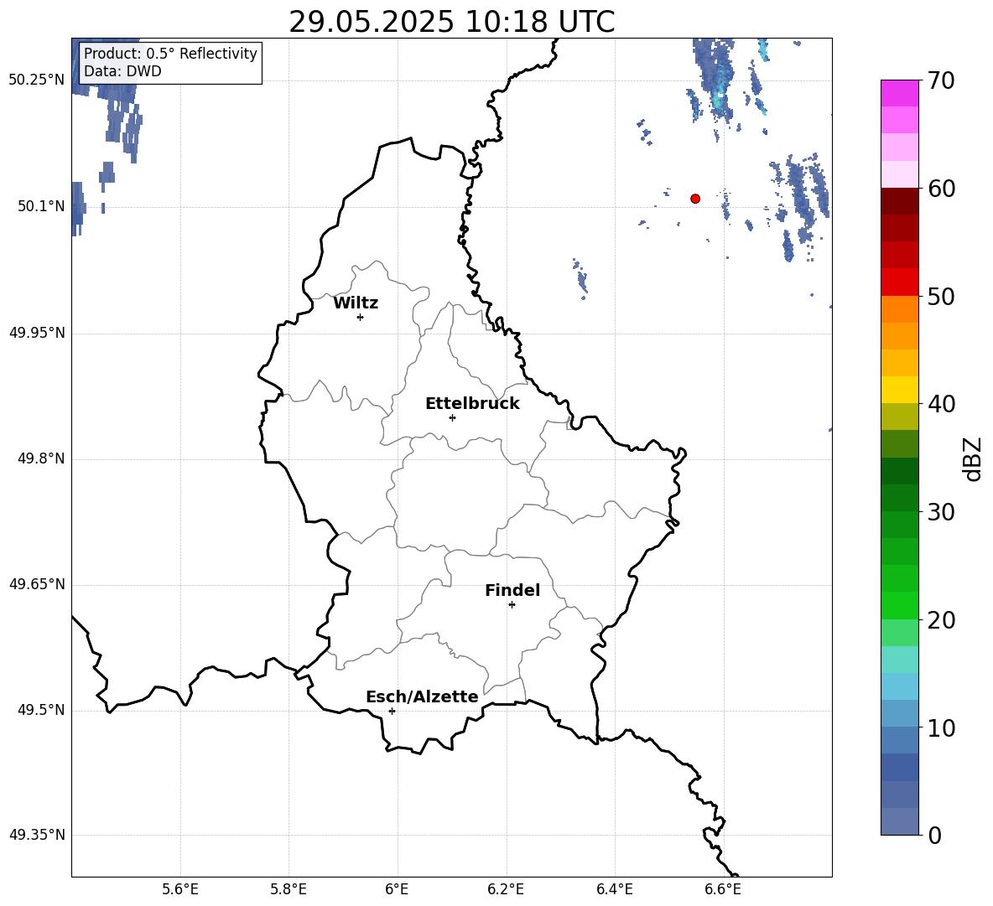993x906 pixels.
Task: Click the colorbar tick label 50
Action: (x=941, y=296)
